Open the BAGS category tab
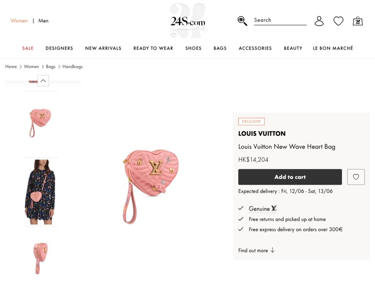The height and width of the screenshot is (281, 375). click(x=220, y=48)
